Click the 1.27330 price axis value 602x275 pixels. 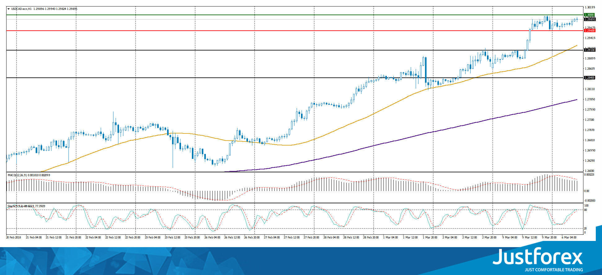tap(590, 120)
